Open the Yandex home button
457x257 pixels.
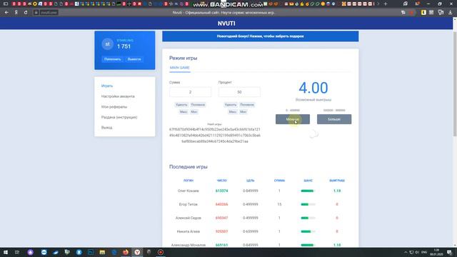[x=16, y=13]
